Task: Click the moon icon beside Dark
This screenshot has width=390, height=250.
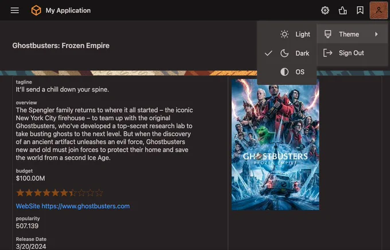Action: tap(284, 53)
